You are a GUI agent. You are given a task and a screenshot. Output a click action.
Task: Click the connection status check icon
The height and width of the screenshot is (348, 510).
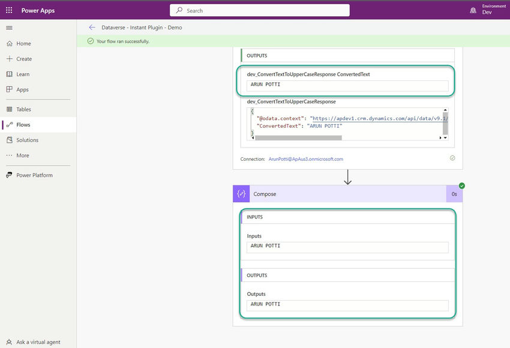click(452, 158)
